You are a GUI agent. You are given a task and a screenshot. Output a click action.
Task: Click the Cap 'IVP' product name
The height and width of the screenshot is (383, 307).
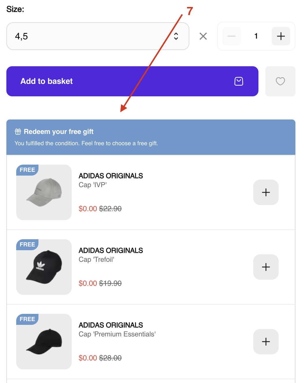[93, 185]
